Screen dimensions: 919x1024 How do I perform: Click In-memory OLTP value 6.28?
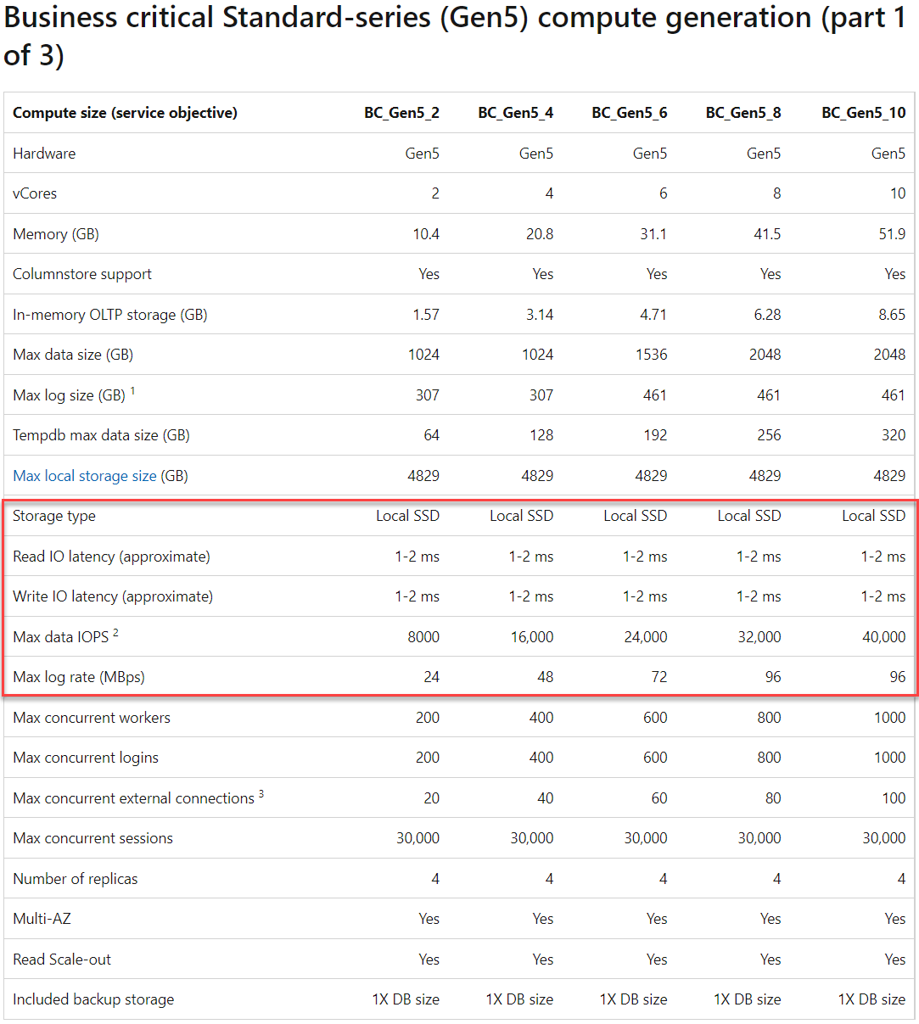click(767, 315)
